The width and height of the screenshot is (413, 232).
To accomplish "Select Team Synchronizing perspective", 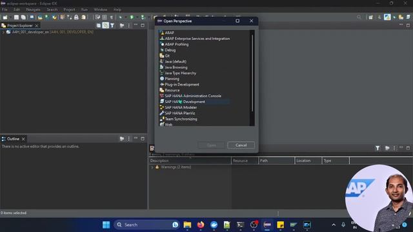I will point(178,119).
